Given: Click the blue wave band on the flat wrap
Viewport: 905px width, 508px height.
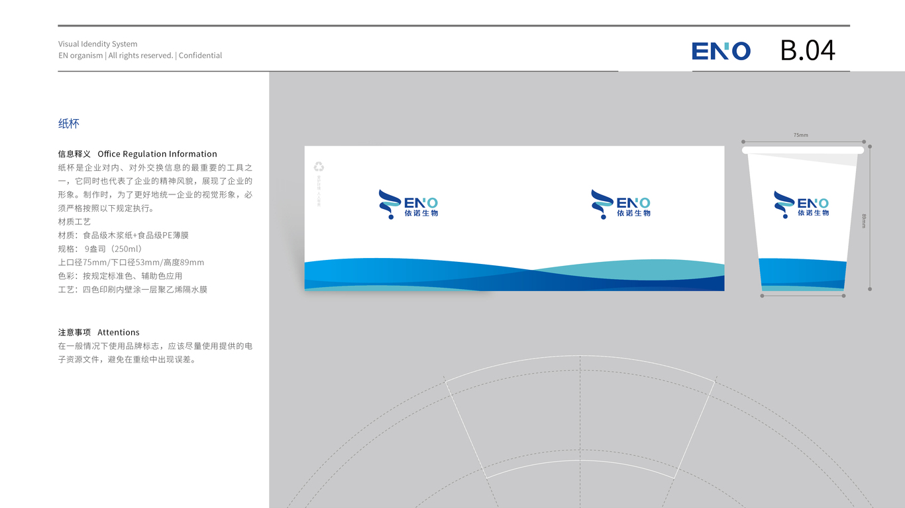Looking at the screenshot, I should pyautogui.click(x=514, y=275).
